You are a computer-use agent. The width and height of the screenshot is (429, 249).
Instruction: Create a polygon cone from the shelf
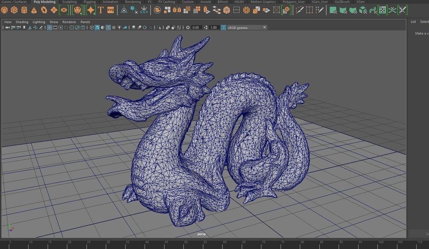(x=34, y=10)
